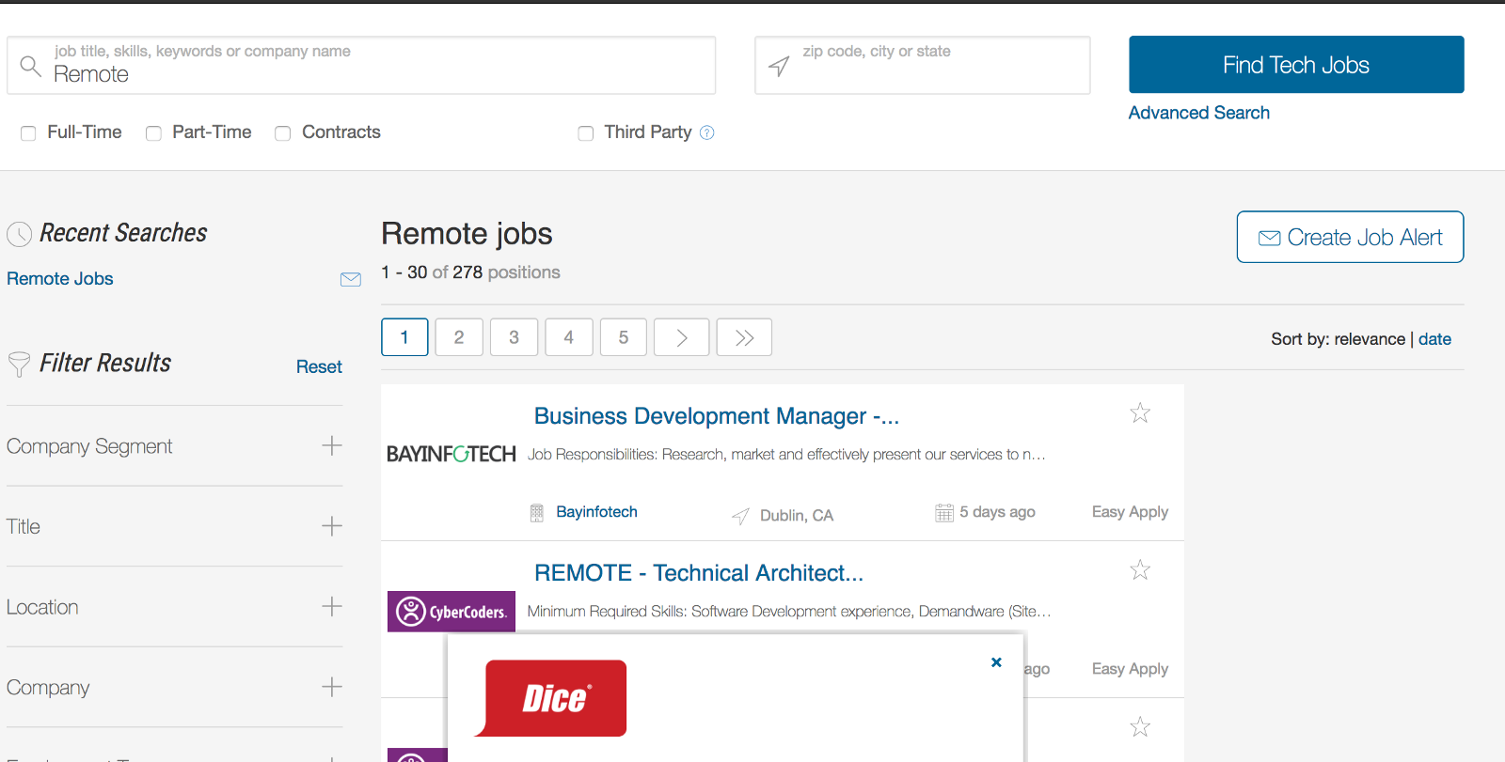This screenshot has width=1505, height=762.
Task: Open page 3 of results
Action: click(514, 337)
